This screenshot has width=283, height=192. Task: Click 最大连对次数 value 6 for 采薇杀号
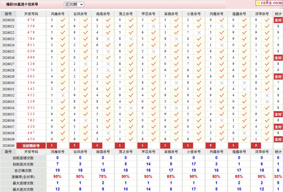[171, 189]
